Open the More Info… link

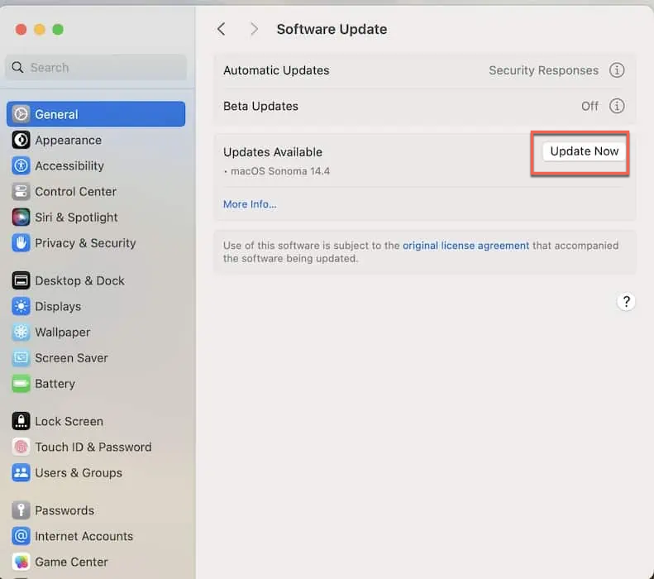(x=250, y=204)
